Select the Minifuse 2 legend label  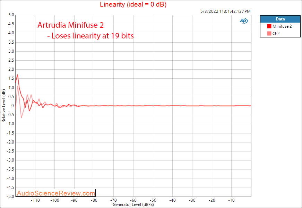[x=282, y=26]
